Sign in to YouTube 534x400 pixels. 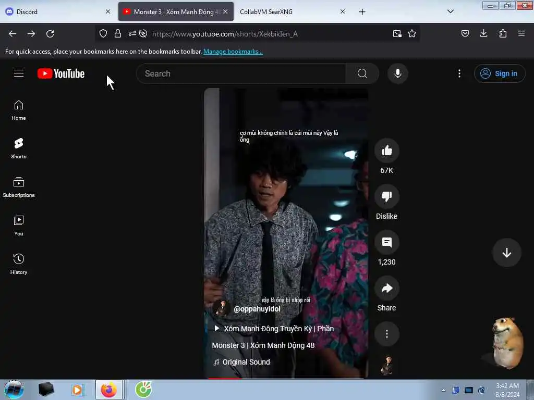click(x=499, y=73)
